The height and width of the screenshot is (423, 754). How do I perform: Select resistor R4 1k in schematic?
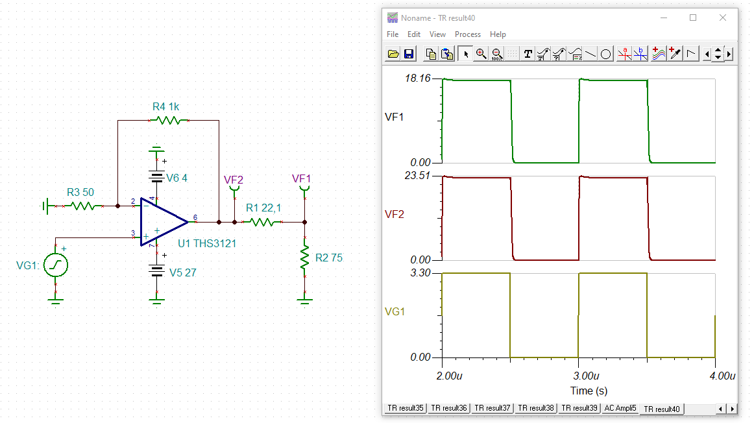(168, 120)
